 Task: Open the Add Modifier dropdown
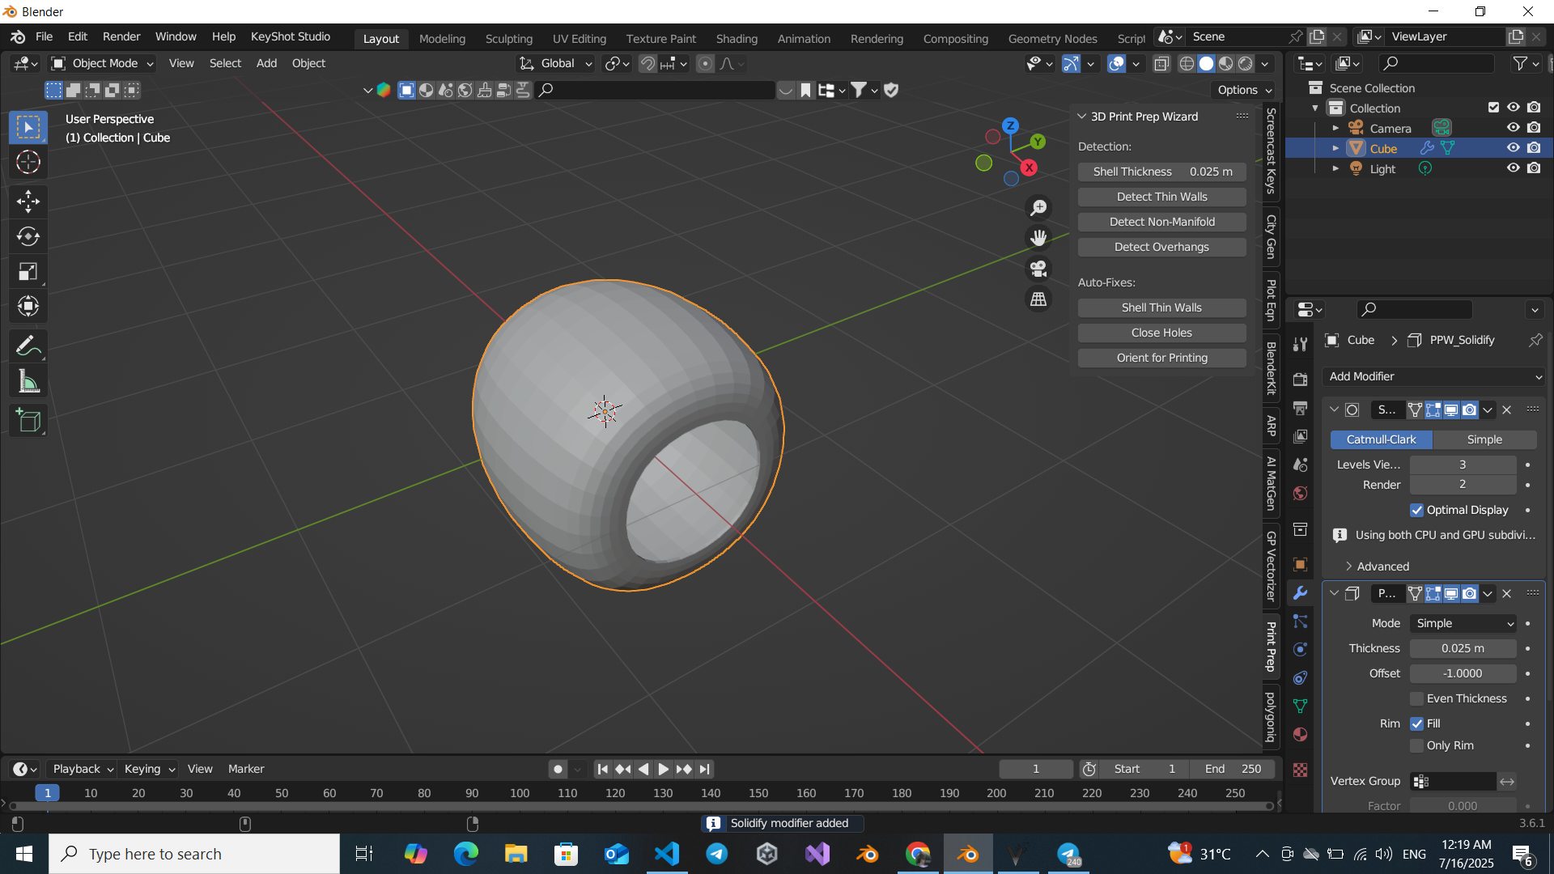point(1433,376)
